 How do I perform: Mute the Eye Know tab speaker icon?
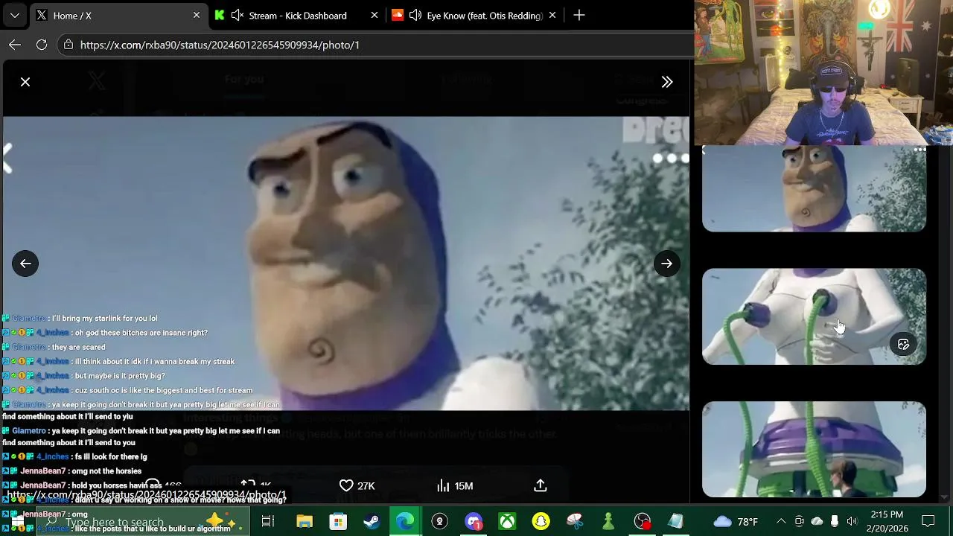coord(415,15)
